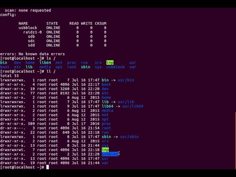The height and width of the screenshot is (177, 236).
Task: Click the raidz1-0 vdev row name
Action: 32,32
